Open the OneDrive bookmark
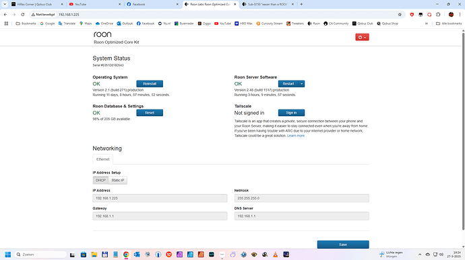Screen dimensions: 465x260 104,24
